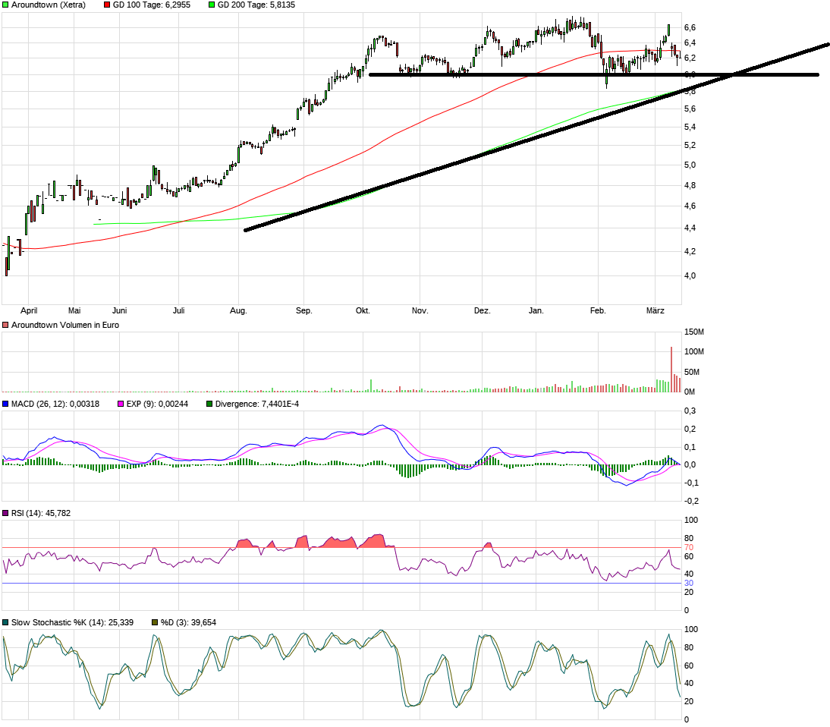Click the 4,0 price axis value
The image size is (830, 727).
(x=690, y=276)
